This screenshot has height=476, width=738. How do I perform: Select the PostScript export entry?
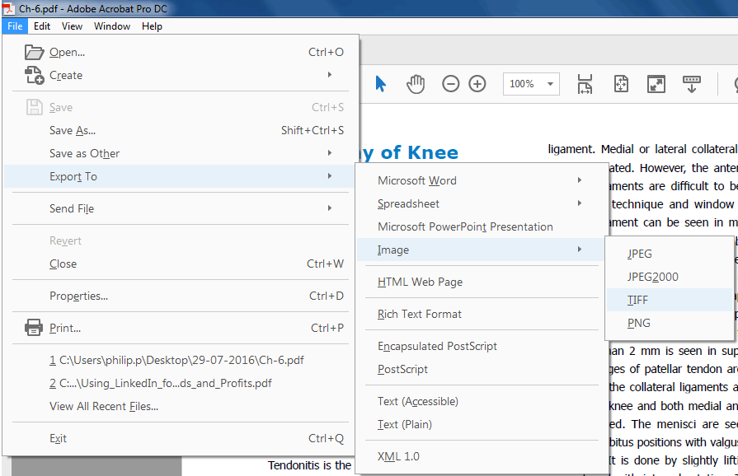481,369
